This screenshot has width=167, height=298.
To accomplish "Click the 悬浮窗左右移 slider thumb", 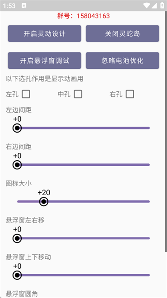I will point(17,238).
